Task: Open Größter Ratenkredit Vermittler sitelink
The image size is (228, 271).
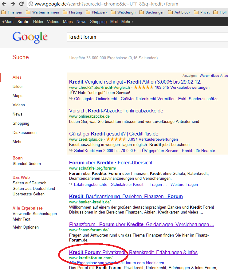Action: [x=147, y=99]
